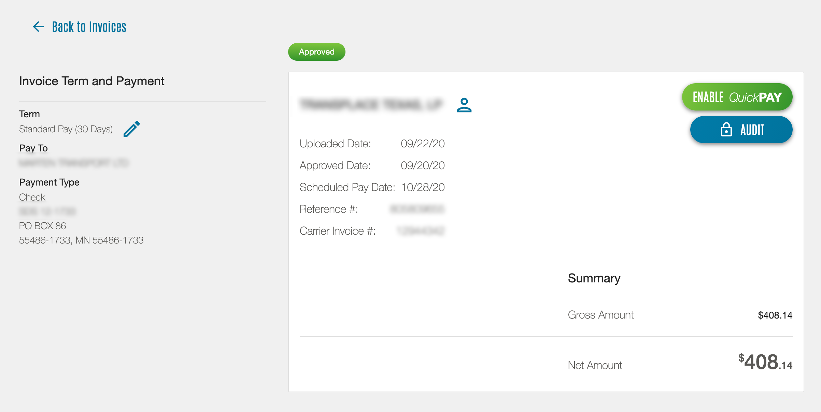The image size is (821, 412).
Task: Open carrier contact details via the blue profile icon
Action: tap(465, 105)
